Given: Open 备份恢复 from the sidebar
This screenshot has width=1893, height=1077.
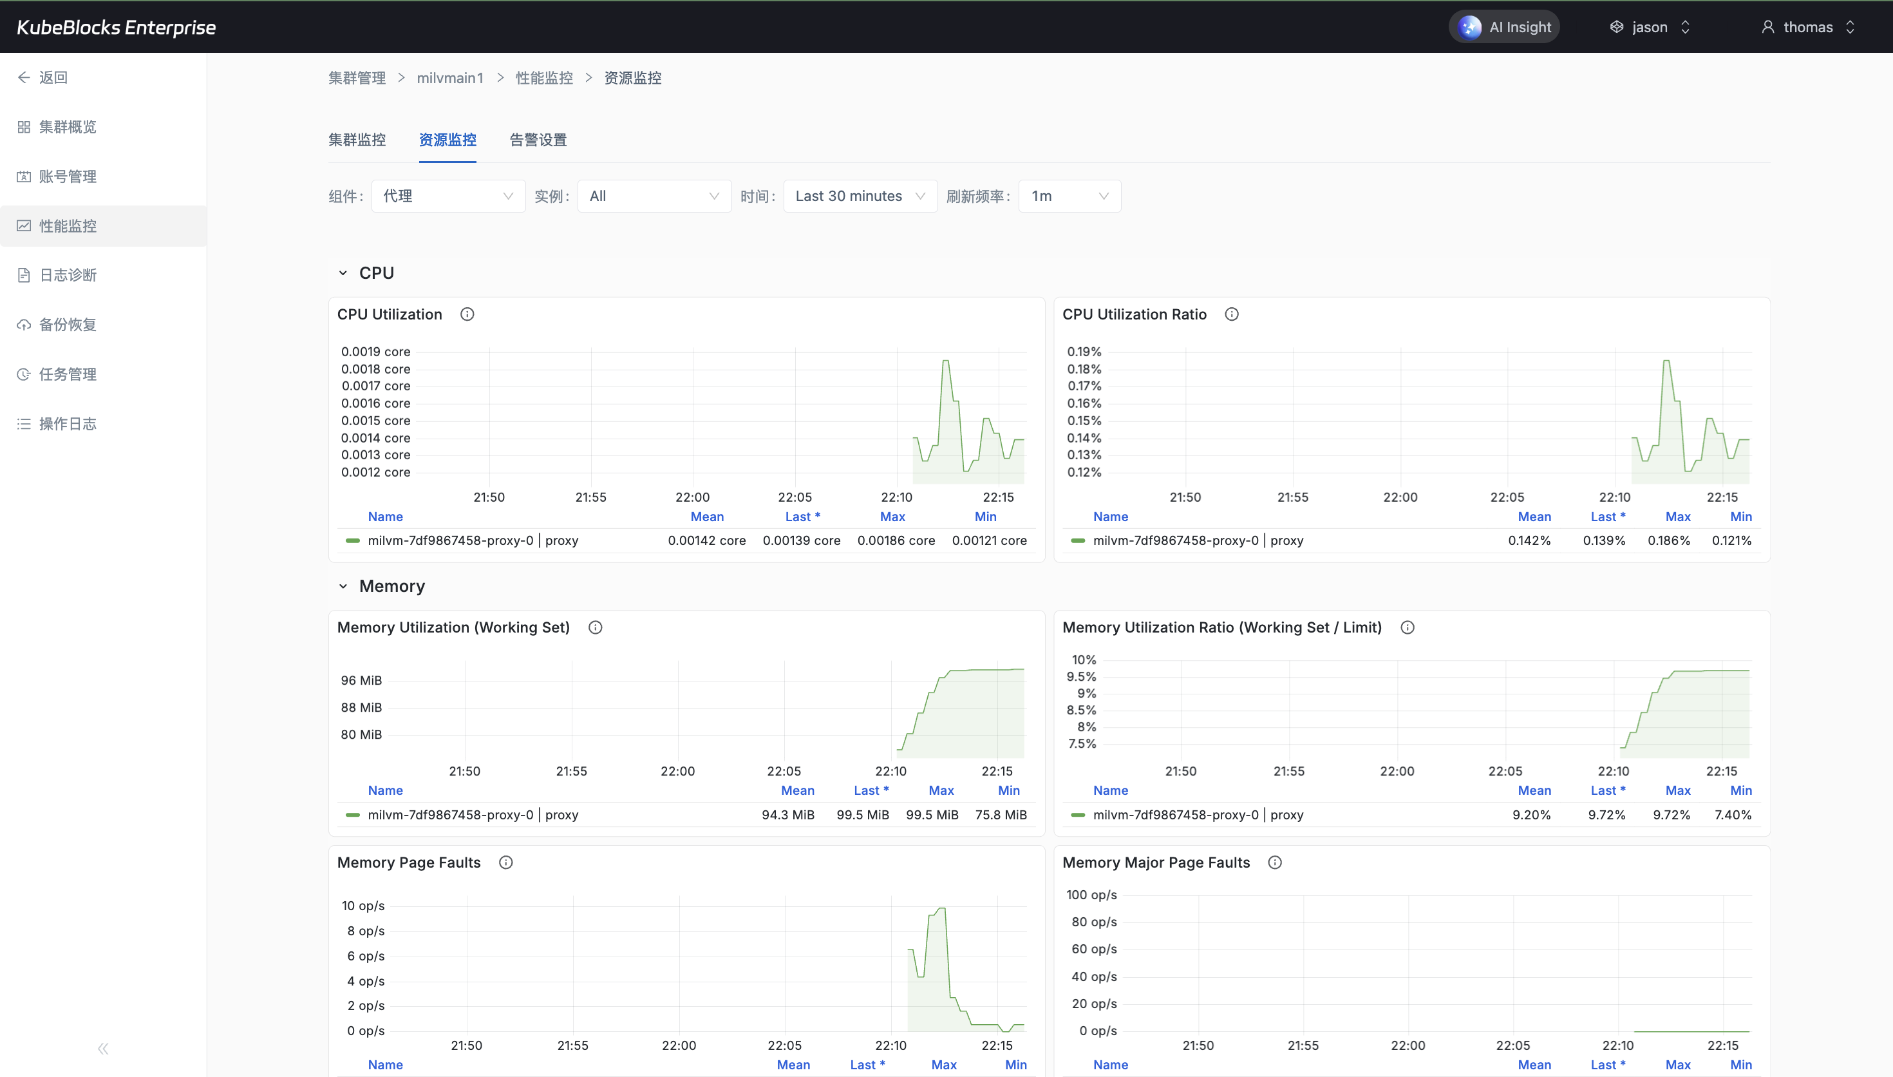Looking at the screenshot, I should (x=67, y=325).
